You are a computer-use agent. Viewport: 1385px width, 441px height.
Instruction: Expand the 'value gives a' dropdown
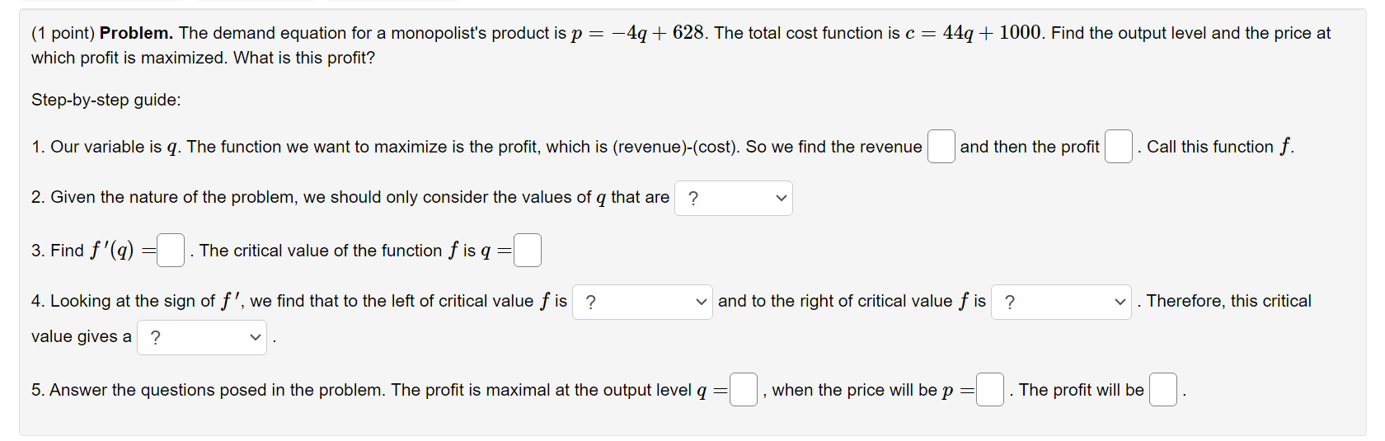tap(202, 338)
